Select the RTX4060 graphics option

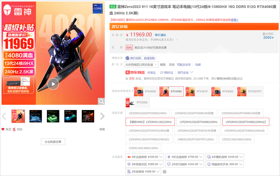point(223,91)
